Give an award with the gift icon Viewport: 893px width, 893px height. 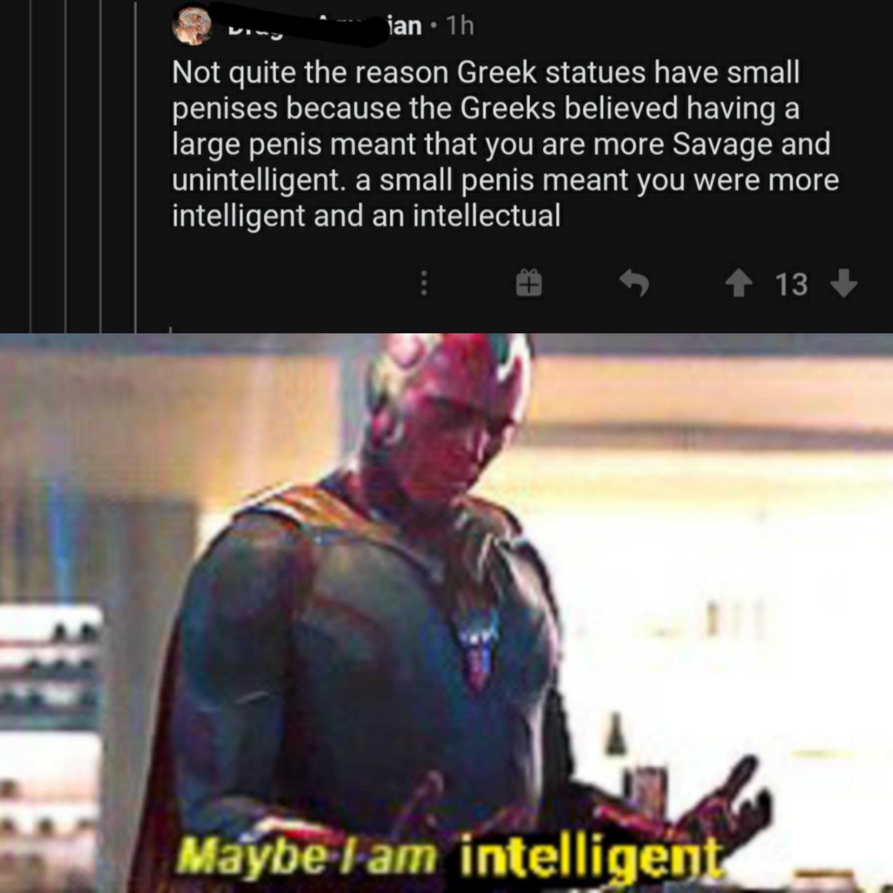coord(528,283)
